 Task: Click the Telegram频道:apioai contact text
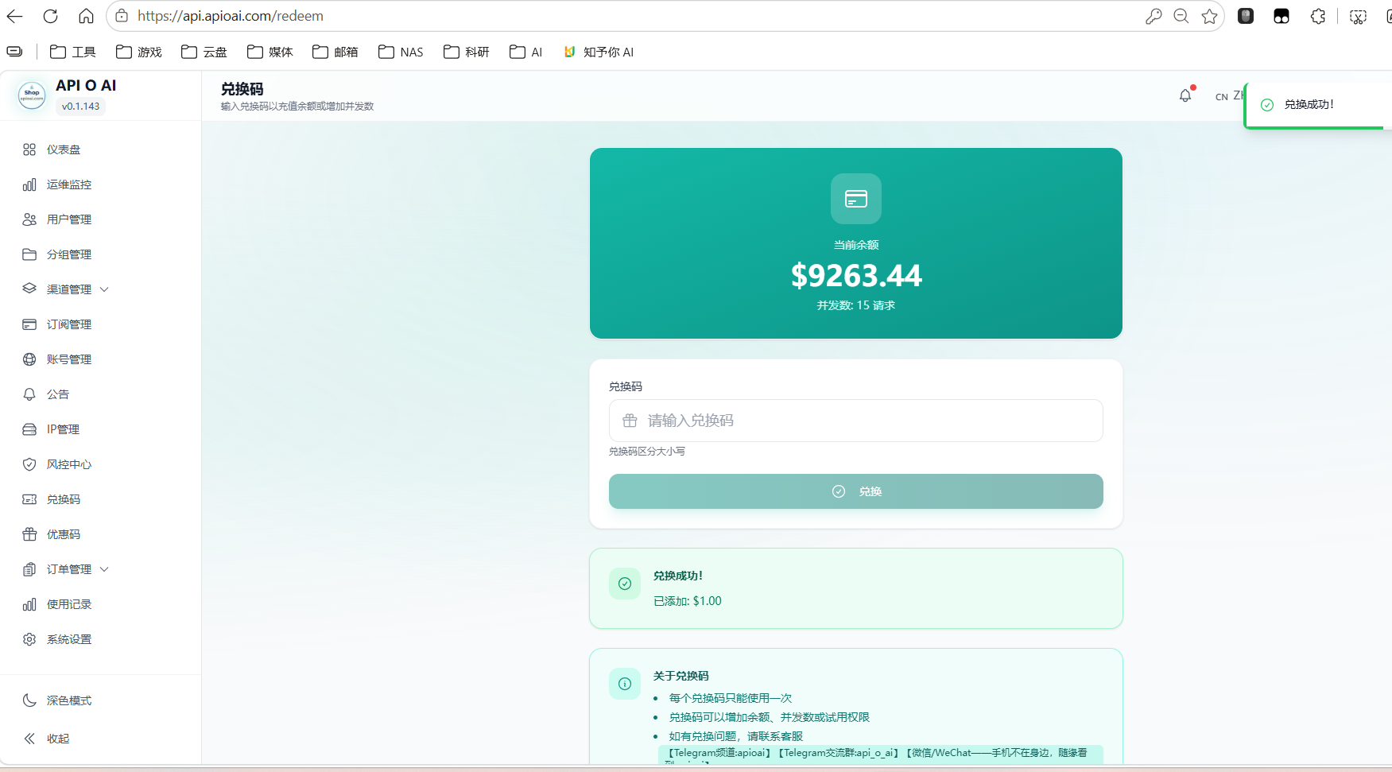[x=719, y=753]
